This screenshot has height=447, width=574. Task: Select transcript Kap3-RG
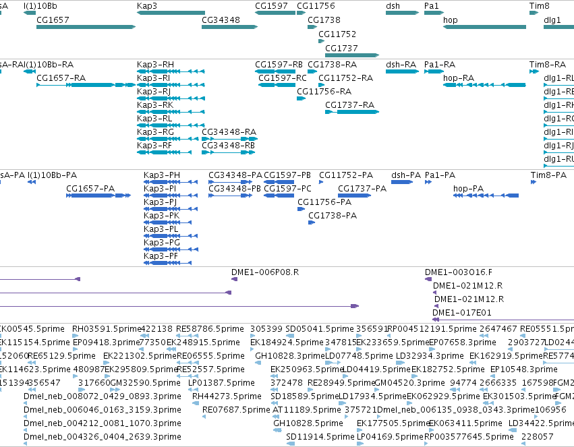click(x=155, y=132)
